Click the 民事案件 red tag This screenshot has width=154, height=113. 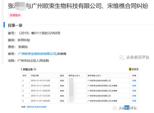coord(15,15)
